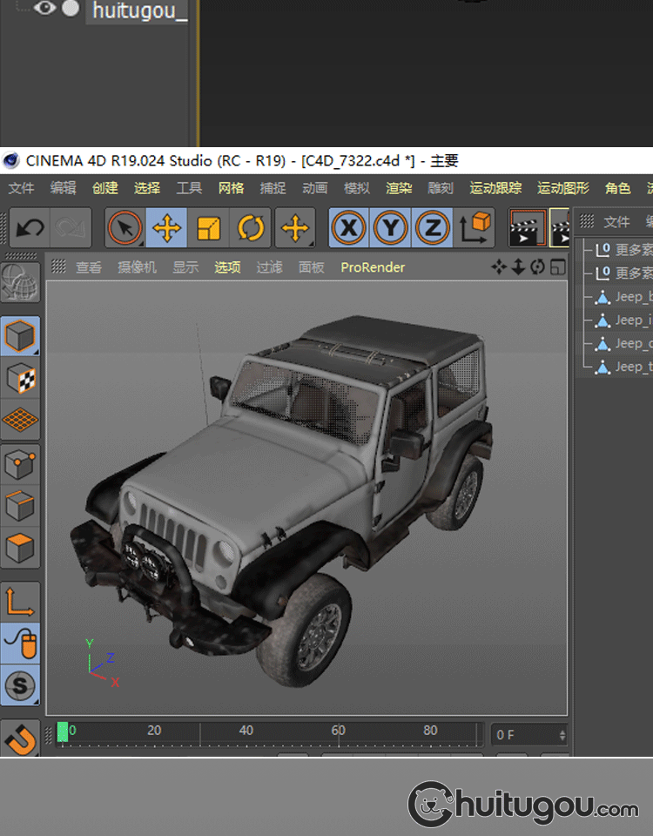Switch to Polygons mode
Image resolution: width=653 pixels, height=836 pixels.
(x=20, y=548)
